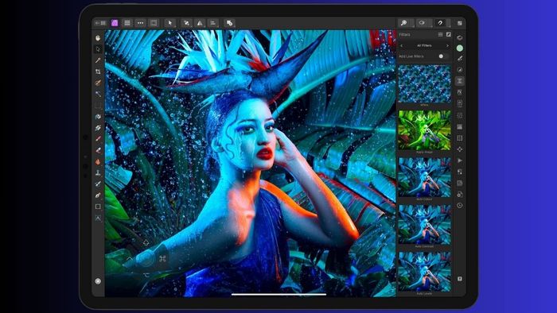Open the Navigator studio compass icon
This screenshot has width=557, height=313.
tap(460, 149)
